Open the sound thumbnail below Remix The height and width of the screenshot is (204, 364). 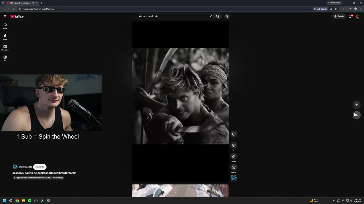point(234,178)
